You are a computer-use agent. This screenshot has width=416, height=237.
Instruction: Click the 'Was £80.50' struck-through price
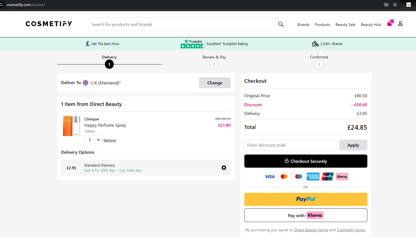pyautogui.click(x=223, y=119)
